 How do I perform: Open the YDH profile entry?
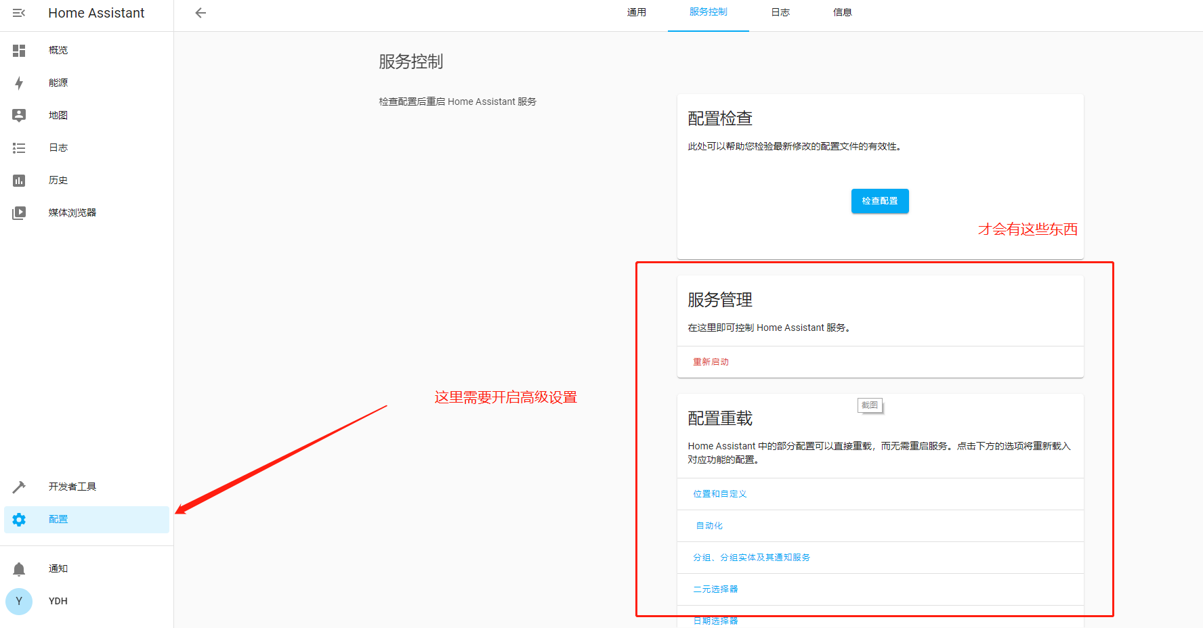click(58, 601)
